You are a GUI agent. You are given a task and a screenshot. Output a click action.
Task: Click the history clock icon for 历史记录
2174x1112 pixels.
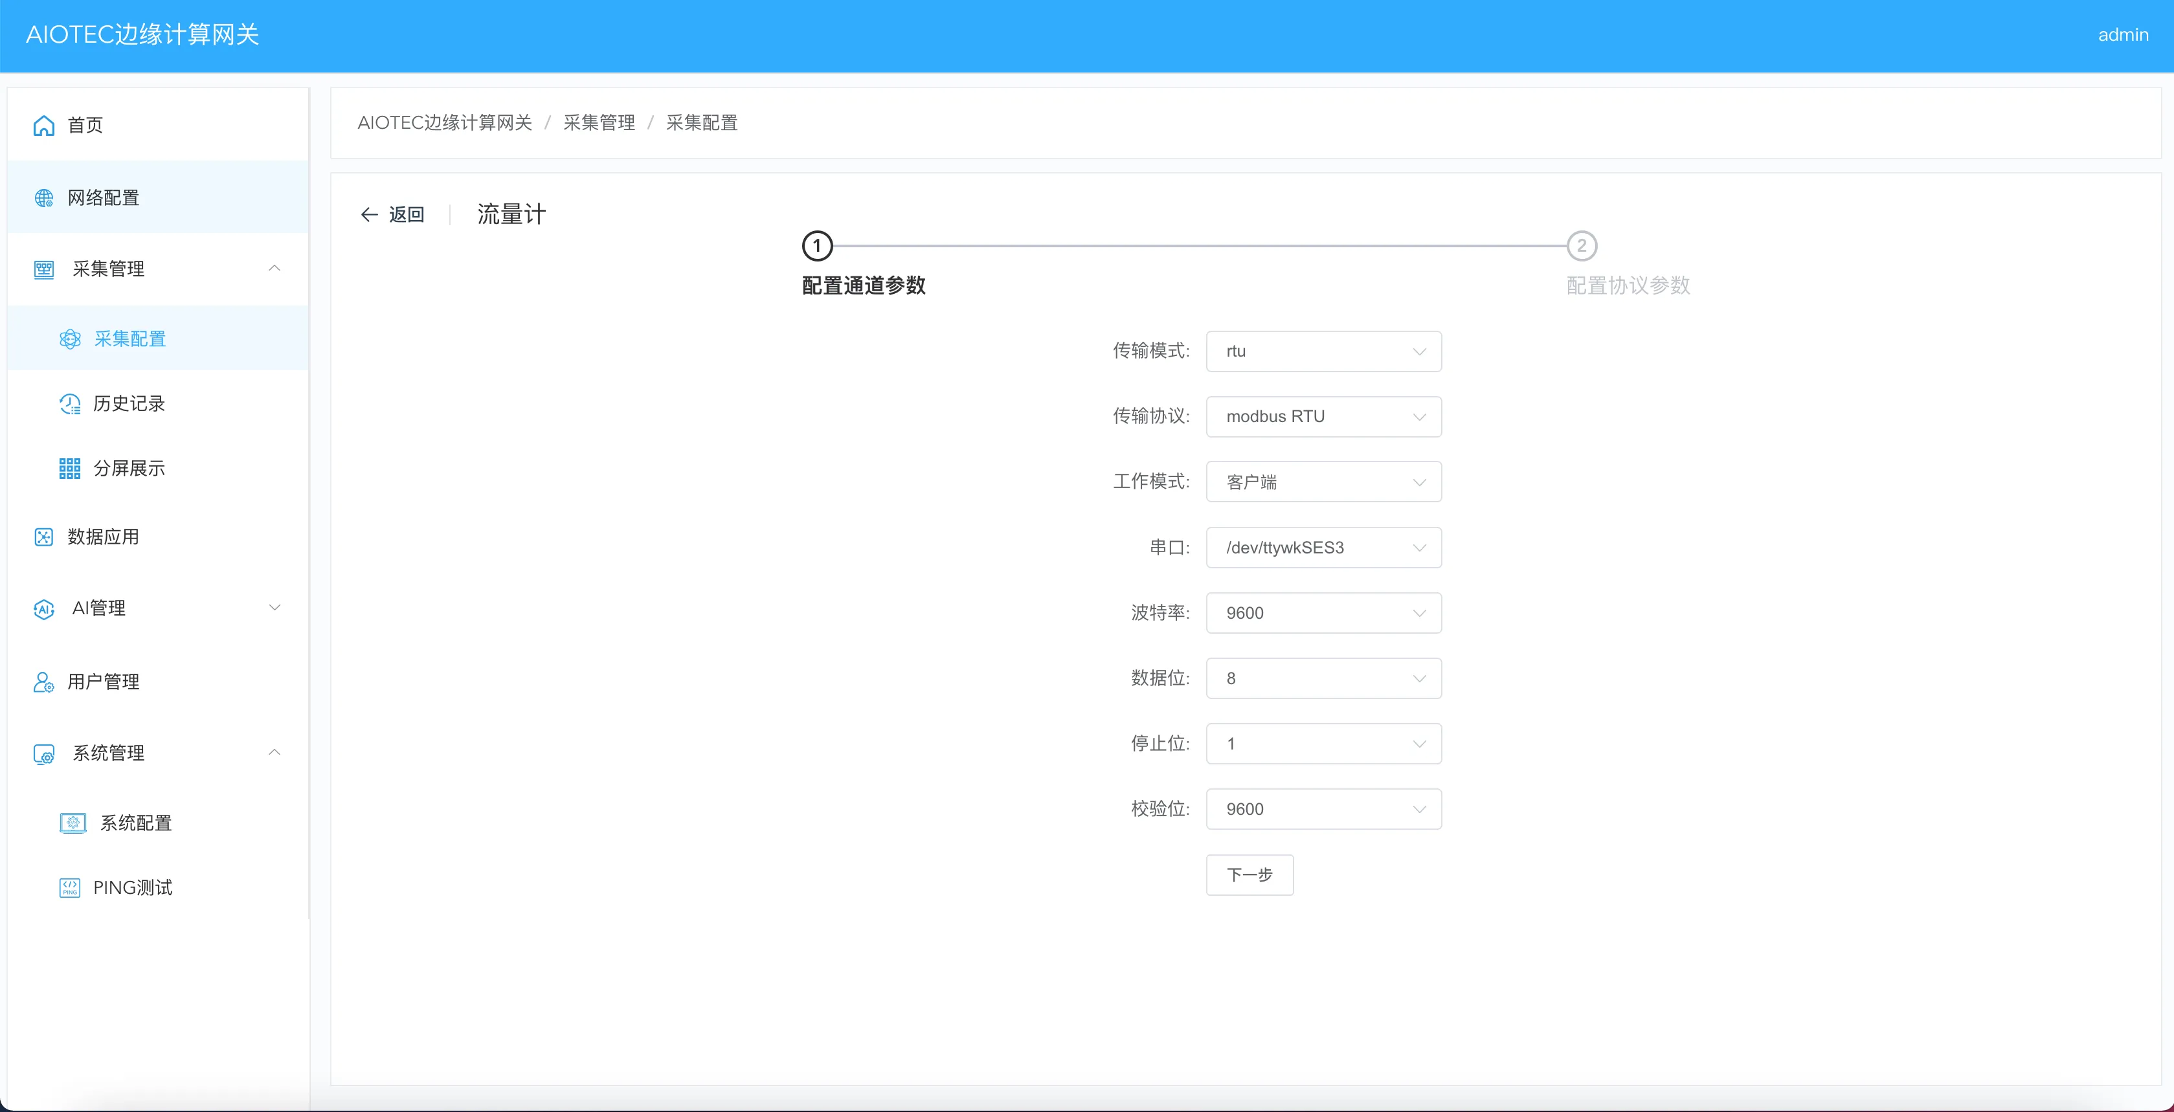tap(70, 404)
